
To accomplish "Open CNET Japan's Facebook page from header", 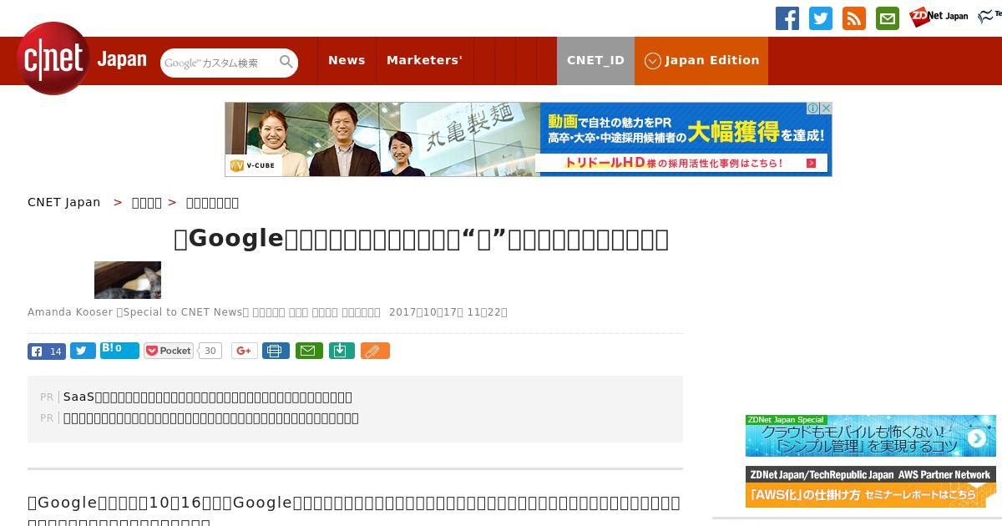I will (x=787, y=18).
